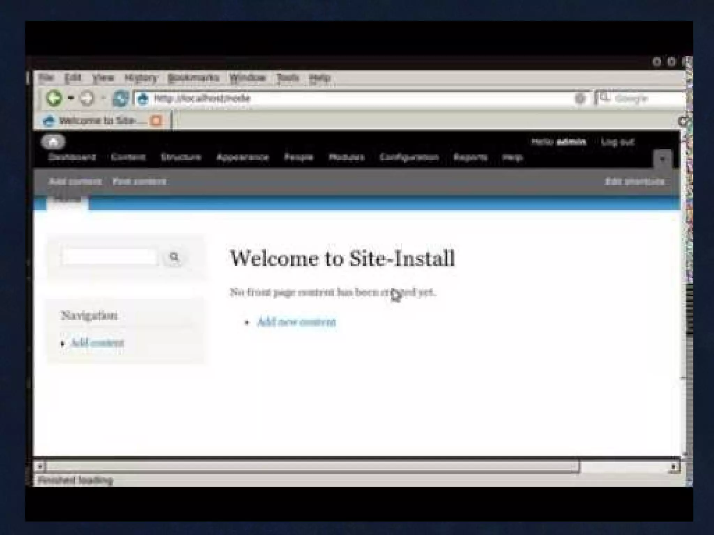
Task: Click the feed icon in address bar
Action: pos(580,99)
